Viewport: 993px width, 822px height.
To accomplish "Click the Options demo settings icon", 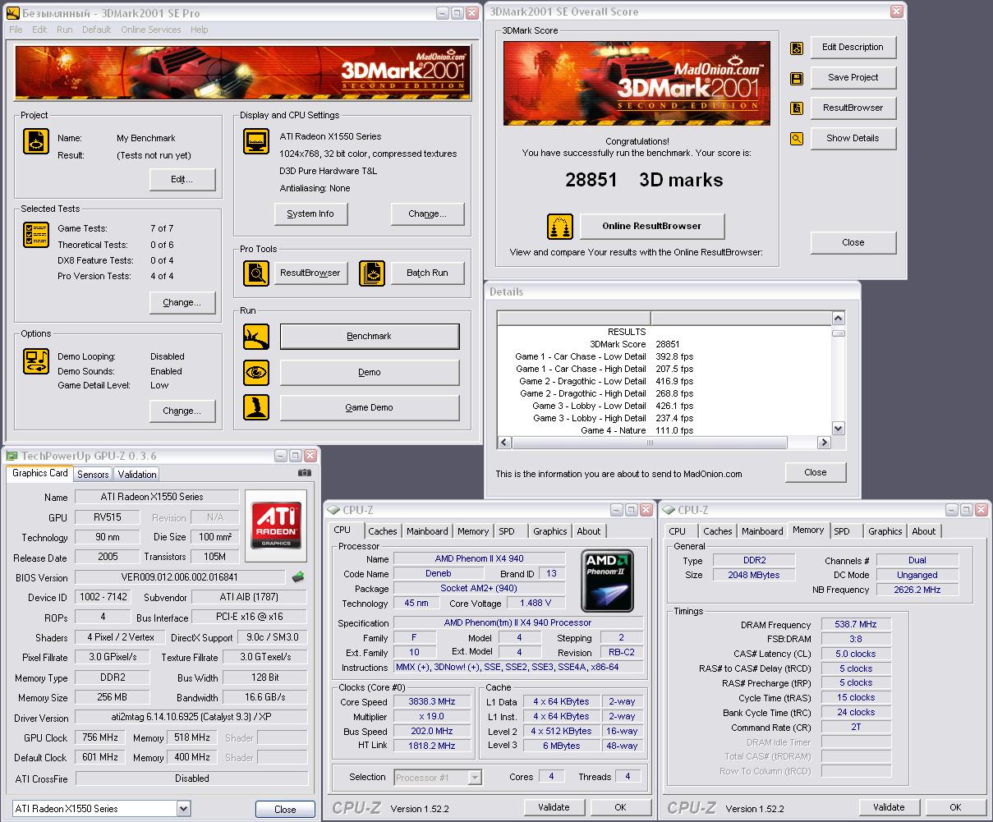I will [36, 360].
